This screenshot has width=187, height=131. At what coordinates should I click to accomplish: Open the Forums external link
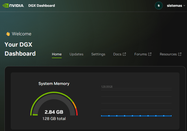tap(143, 54)
